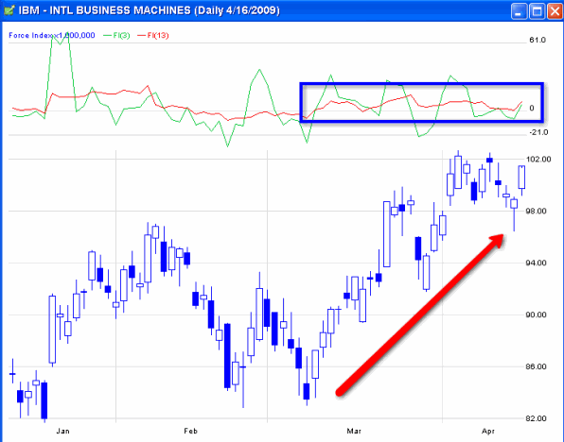The height and width of the screenshot is (442, 564).
Task: Click the -21.0 Force Index axis value
Action: coord(538,132)
